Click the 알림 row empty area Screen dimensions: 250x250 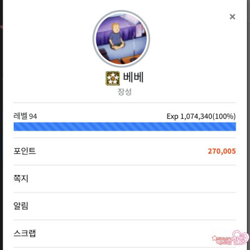pos(133,206)
